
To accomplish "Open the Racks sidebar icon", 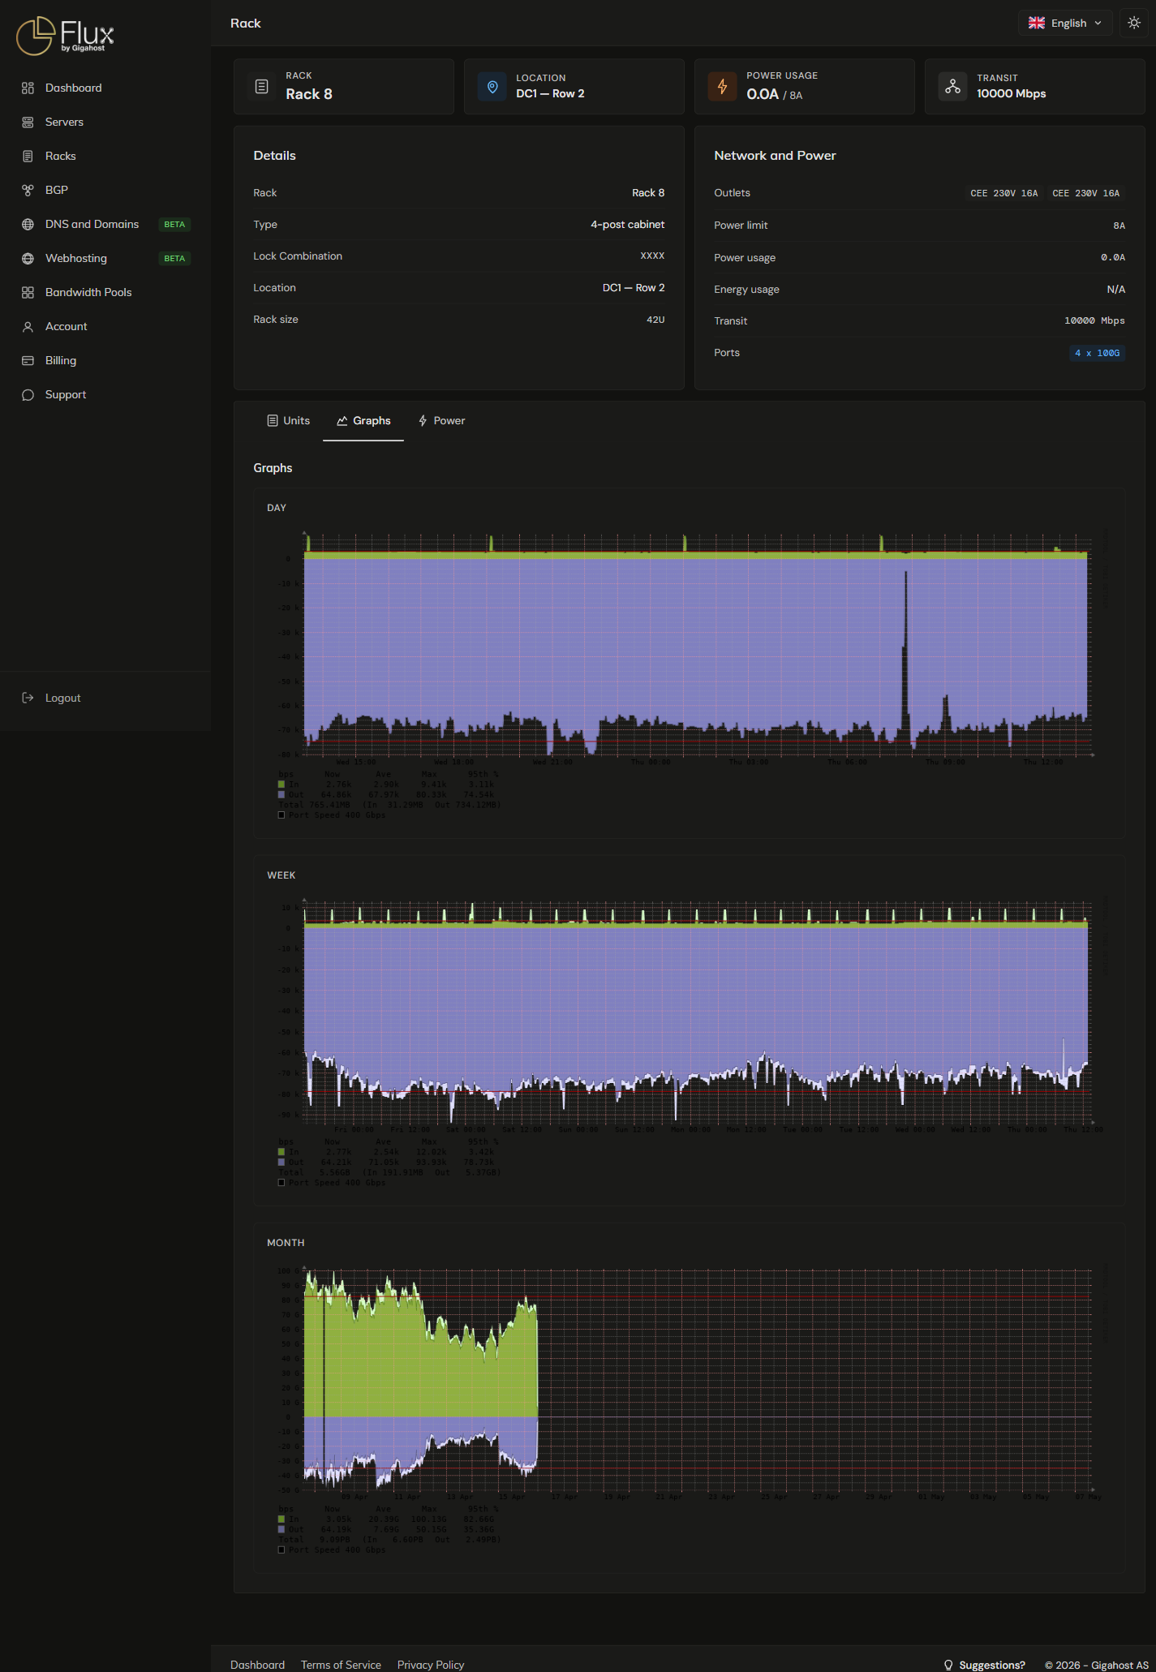I will [x=28, y=156].
